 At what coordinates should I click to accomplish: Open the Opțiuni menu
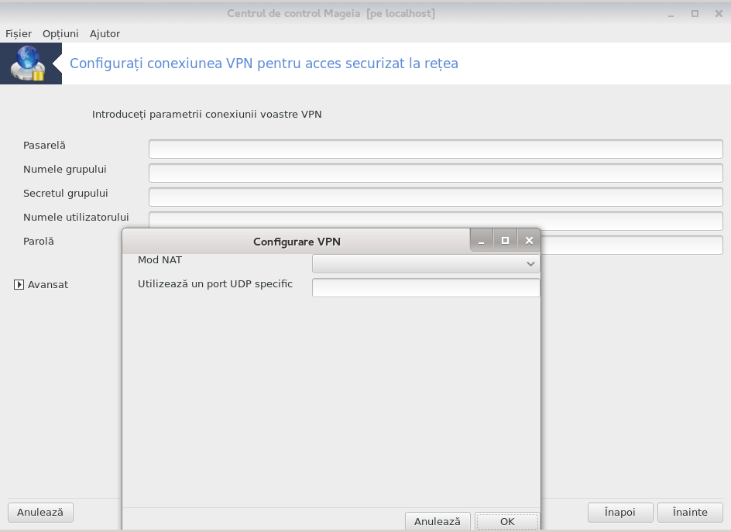pos(60,33)
